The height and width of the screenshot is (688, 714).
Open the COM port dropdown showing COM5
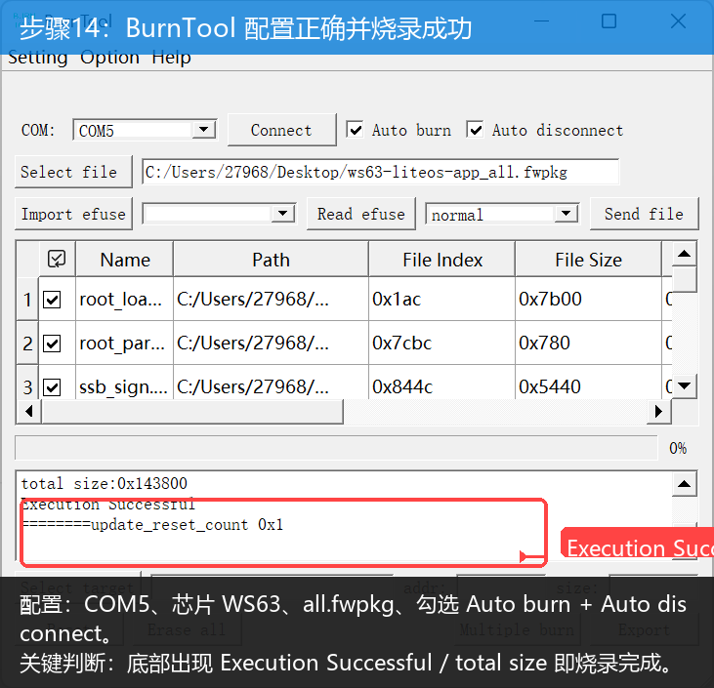tap(203, 130)
